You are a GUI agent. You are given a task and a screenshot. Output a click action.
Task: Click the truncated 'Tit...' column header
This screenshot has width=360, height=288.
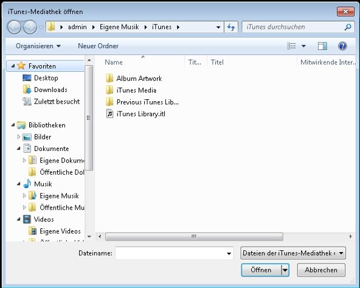[x=195, y=62]
